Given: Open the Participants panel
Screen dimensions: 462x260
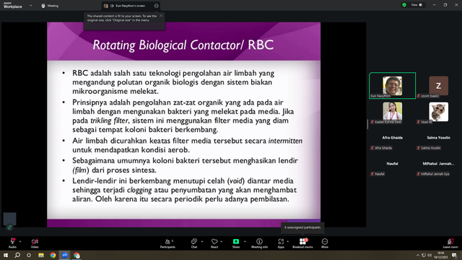Looking at the screenshot, I should [167, 243].
